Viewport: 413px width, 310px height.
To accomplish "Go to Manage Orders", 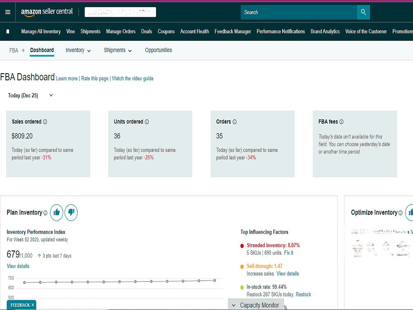I will [121, 32].
